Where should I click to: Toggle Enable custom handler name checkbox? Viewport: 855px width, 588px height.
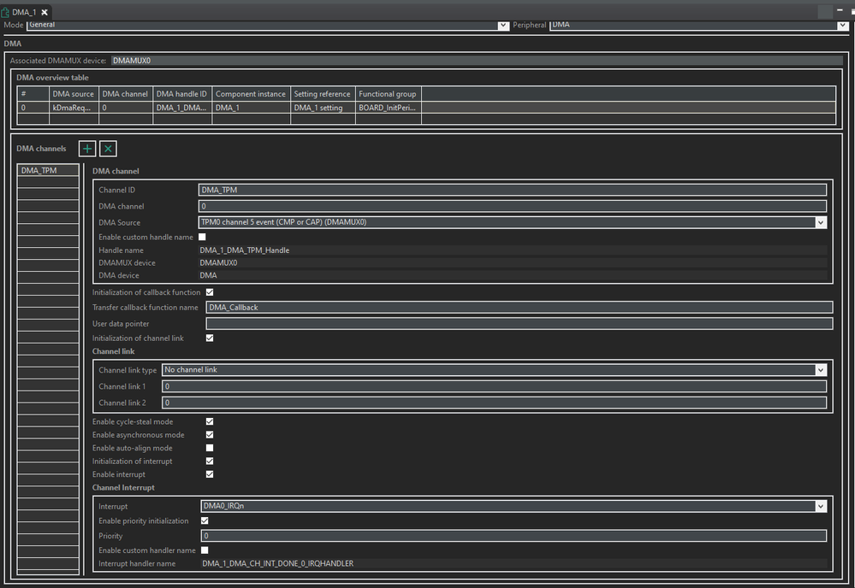coord(205,550)
